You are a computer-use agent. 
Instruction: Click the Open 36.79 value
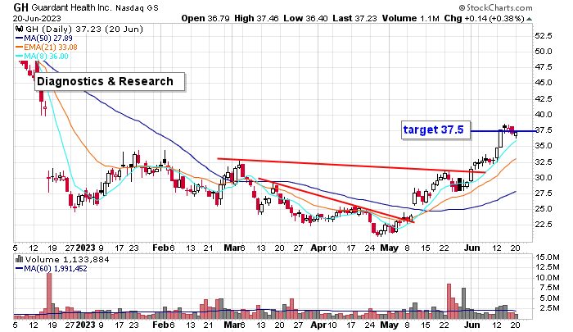tap(205, 18)
